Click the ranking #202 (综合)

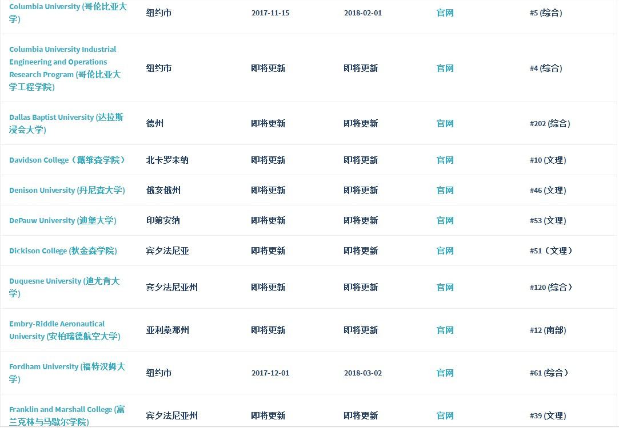click(550, 124)
